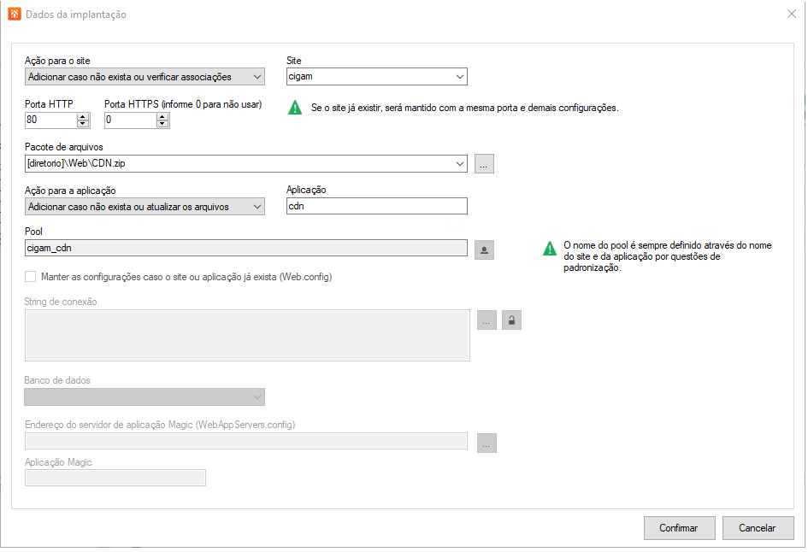Expand the Pacote de arquivos dropdown
The height and width of the screenshot is (552, 808).
coord(460,163)
